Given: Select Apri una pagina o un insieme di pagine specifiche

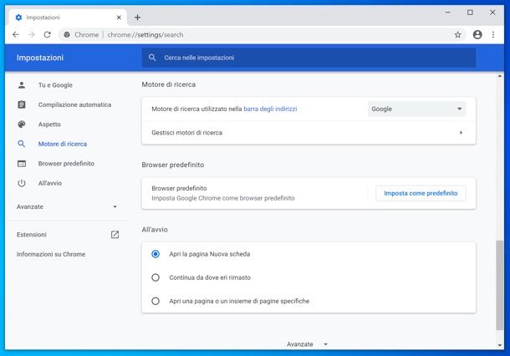Looking at the screenshot, I should coord(156,301).
